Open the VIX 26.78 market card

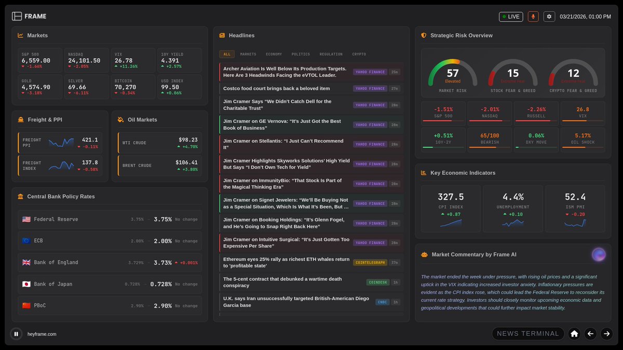point(133,60)
